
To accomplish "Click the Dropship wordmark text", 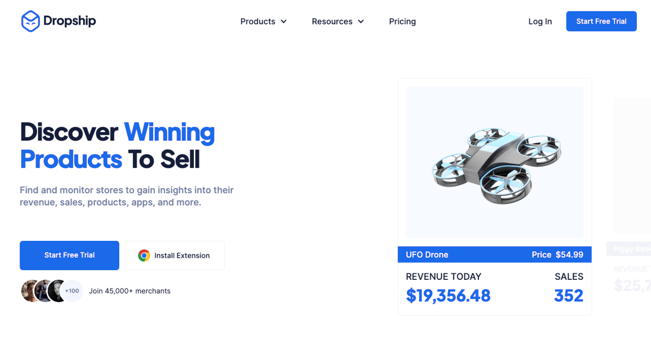I will click(x=69, y=21).
